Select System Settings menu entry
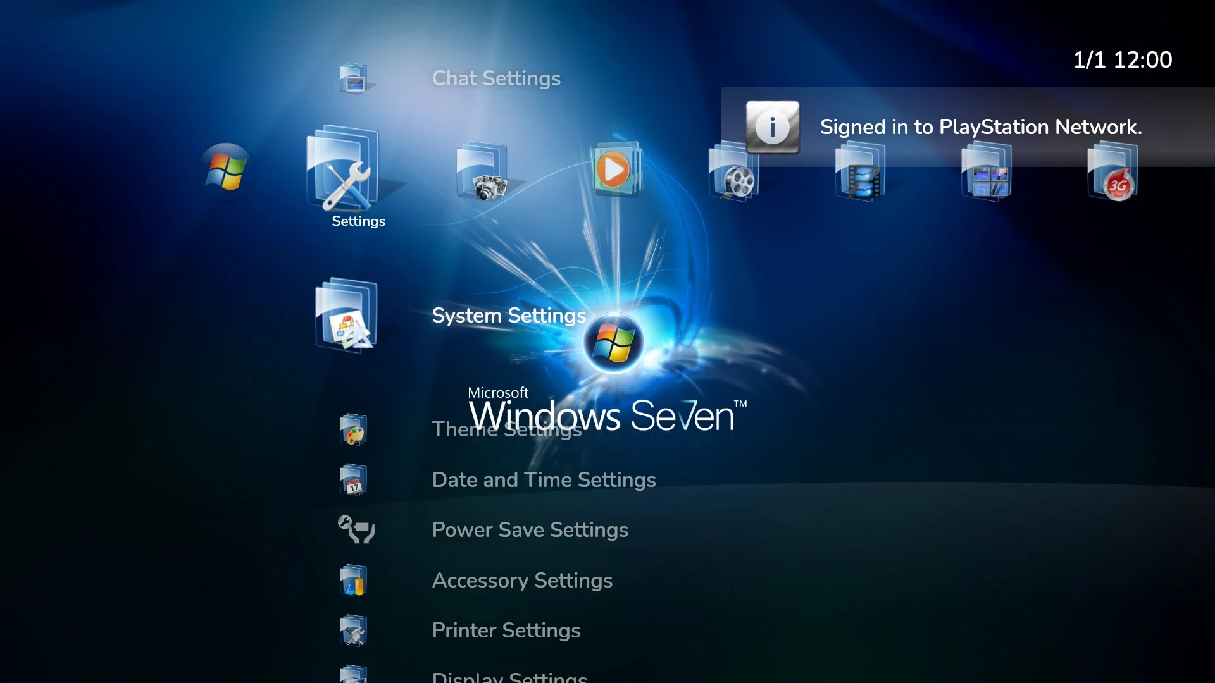1215x683 pixels. (x=509, y=316)
